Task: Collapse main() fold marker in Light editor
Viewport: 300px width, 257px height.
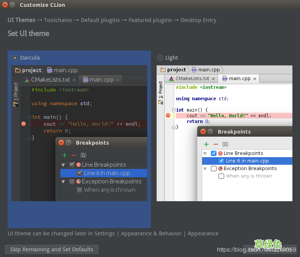Action: (x=174, y=110)
